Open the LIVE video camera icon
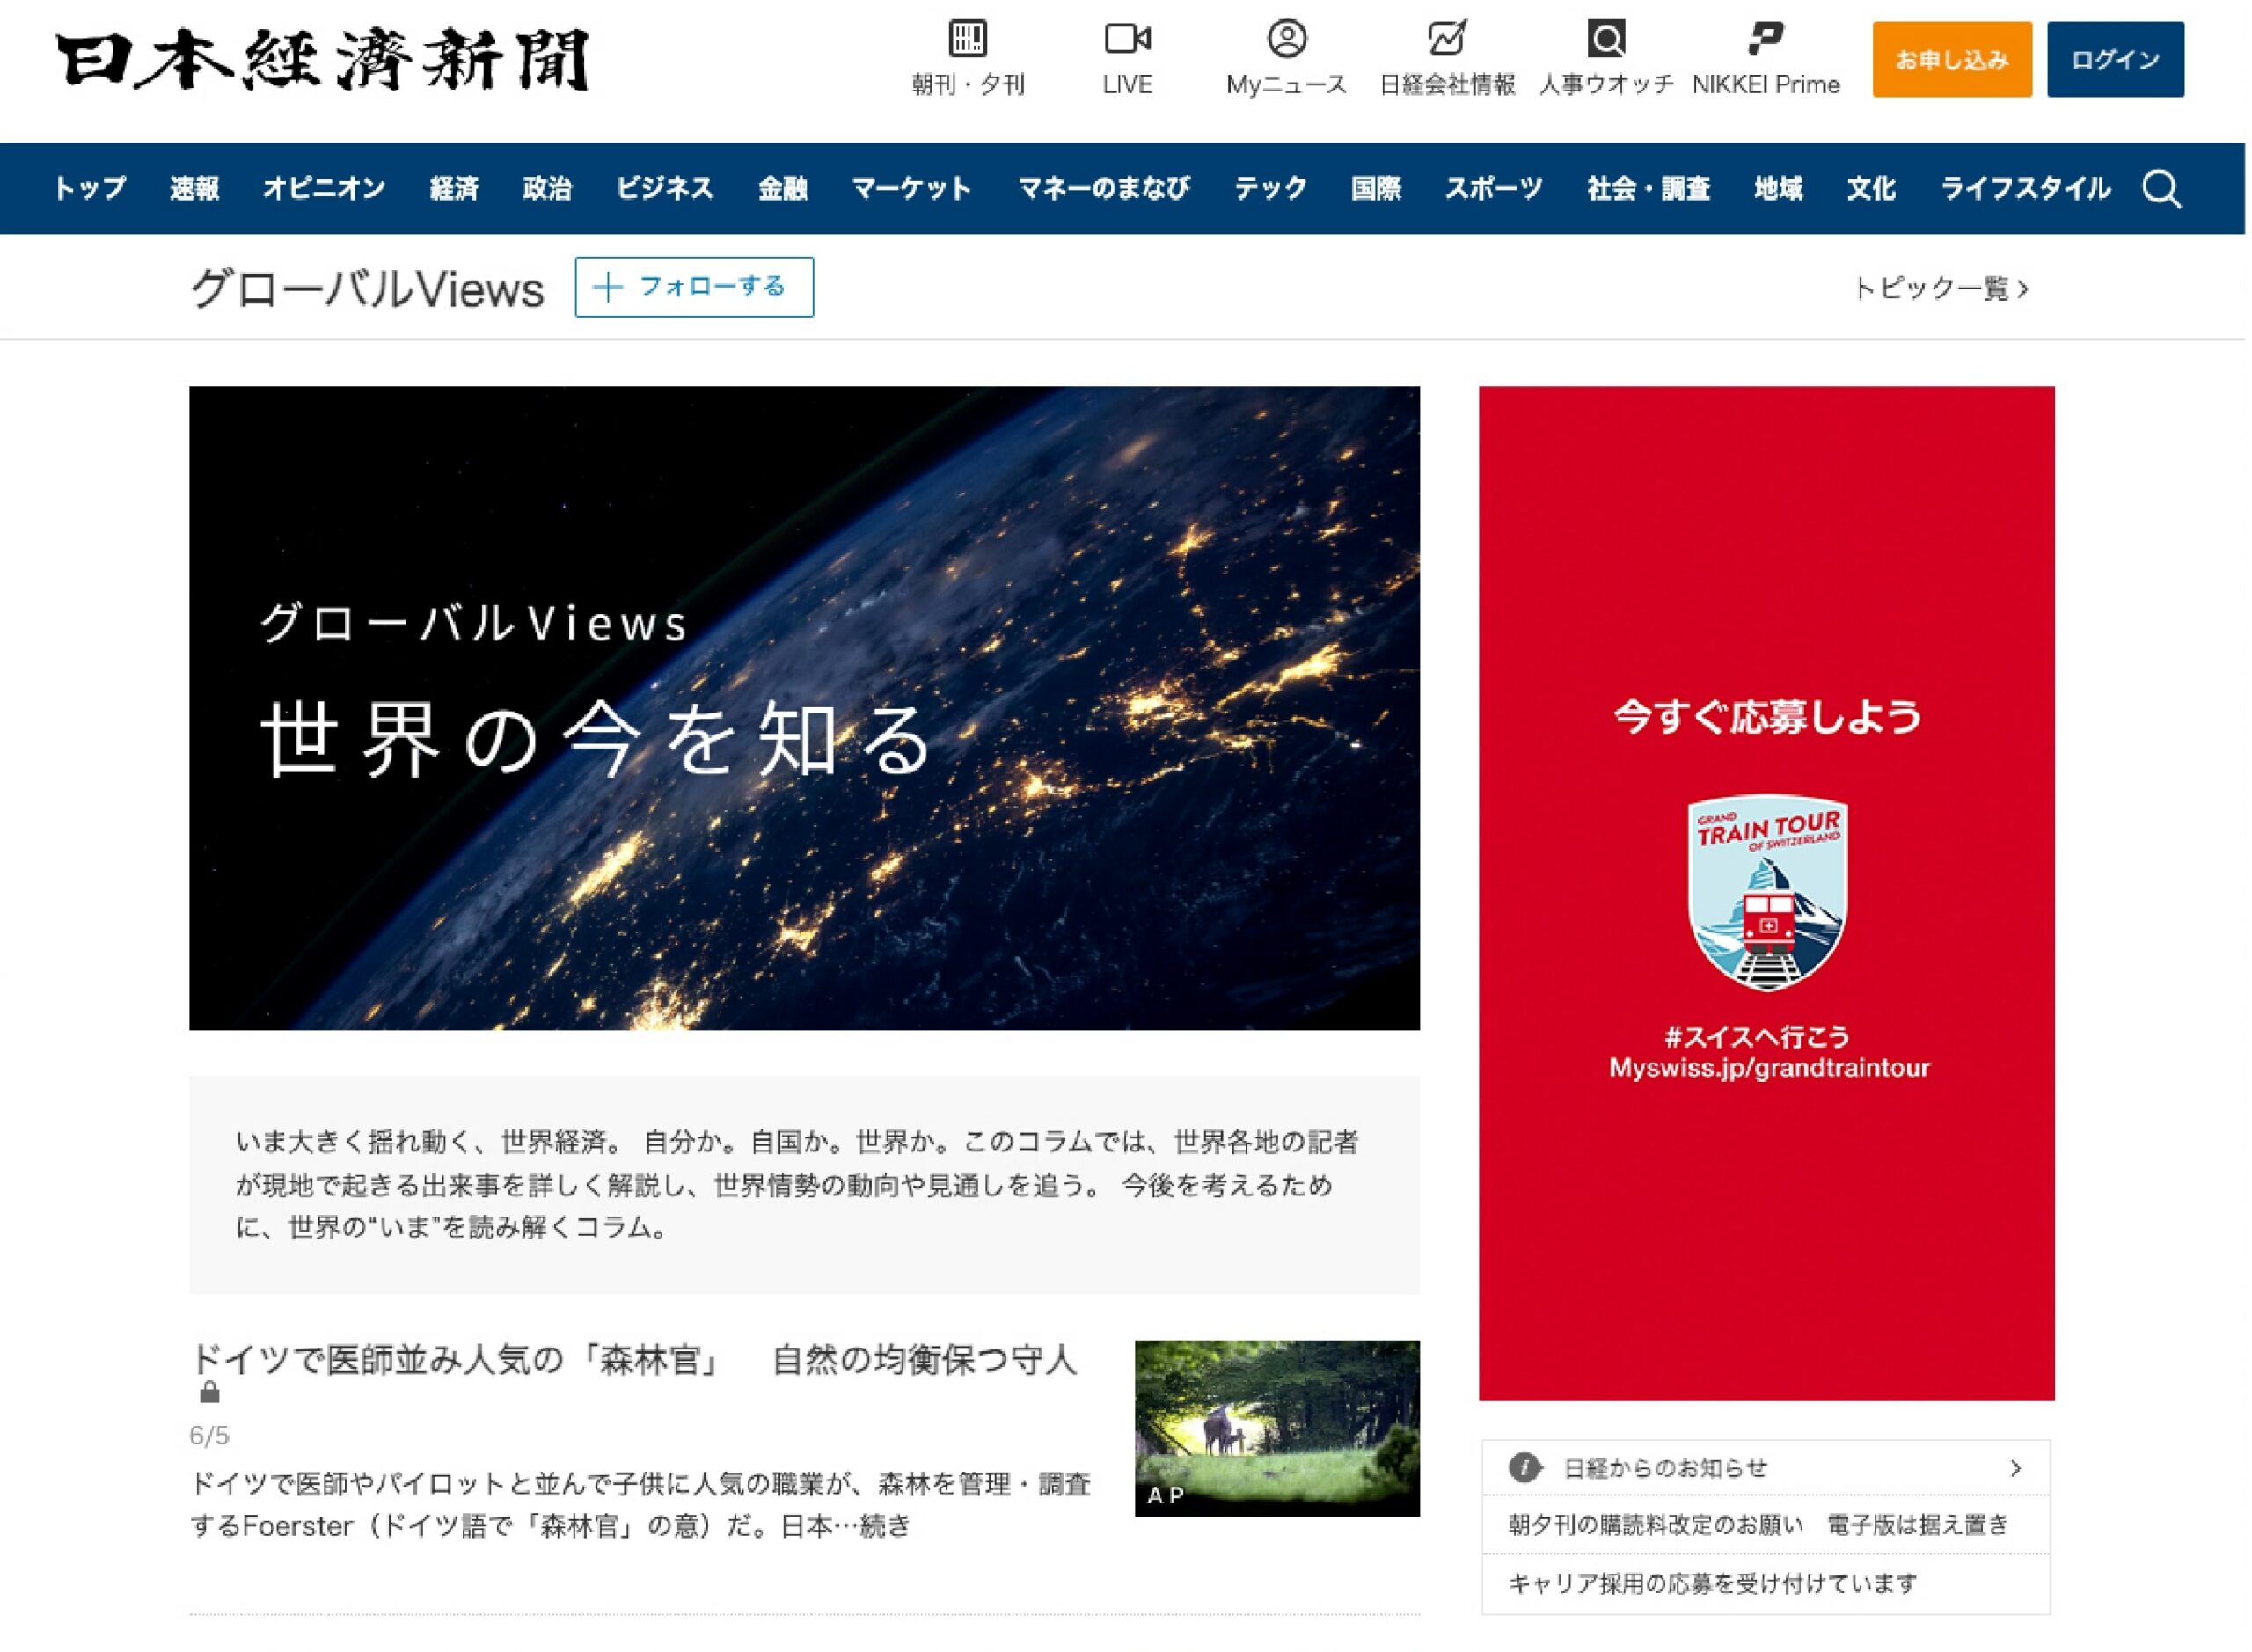The width and height of the screenshot is (2252, 1652). [x=1128, y=39]
